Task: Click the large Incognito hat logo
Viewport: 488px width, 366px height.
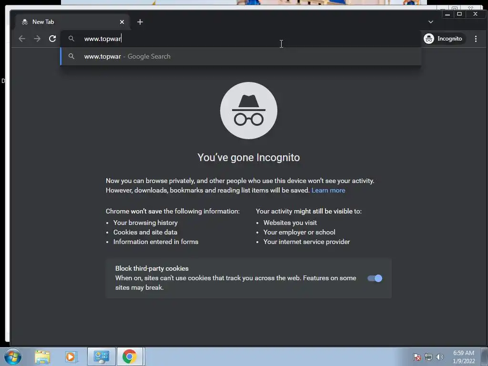Action: point(249,111)
